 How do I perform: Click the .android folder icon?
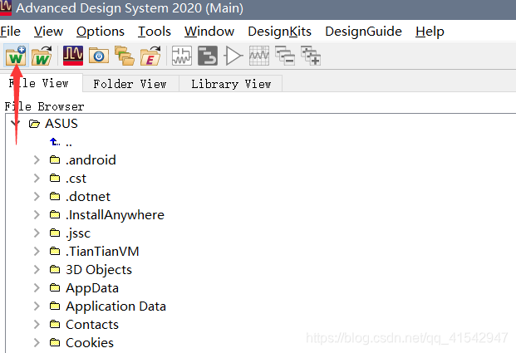pyautogui.click(x=55, y=159)
